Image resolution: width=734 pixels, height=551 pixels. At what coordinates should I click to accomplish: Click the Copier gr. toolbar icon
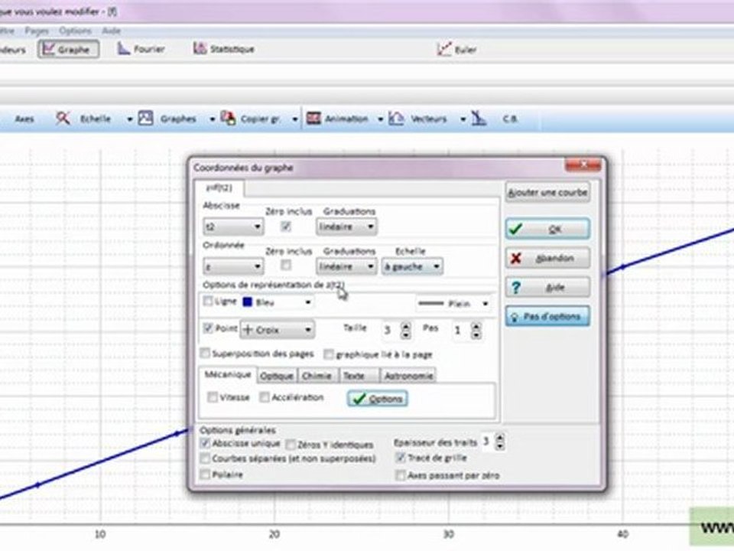[228, 118]
